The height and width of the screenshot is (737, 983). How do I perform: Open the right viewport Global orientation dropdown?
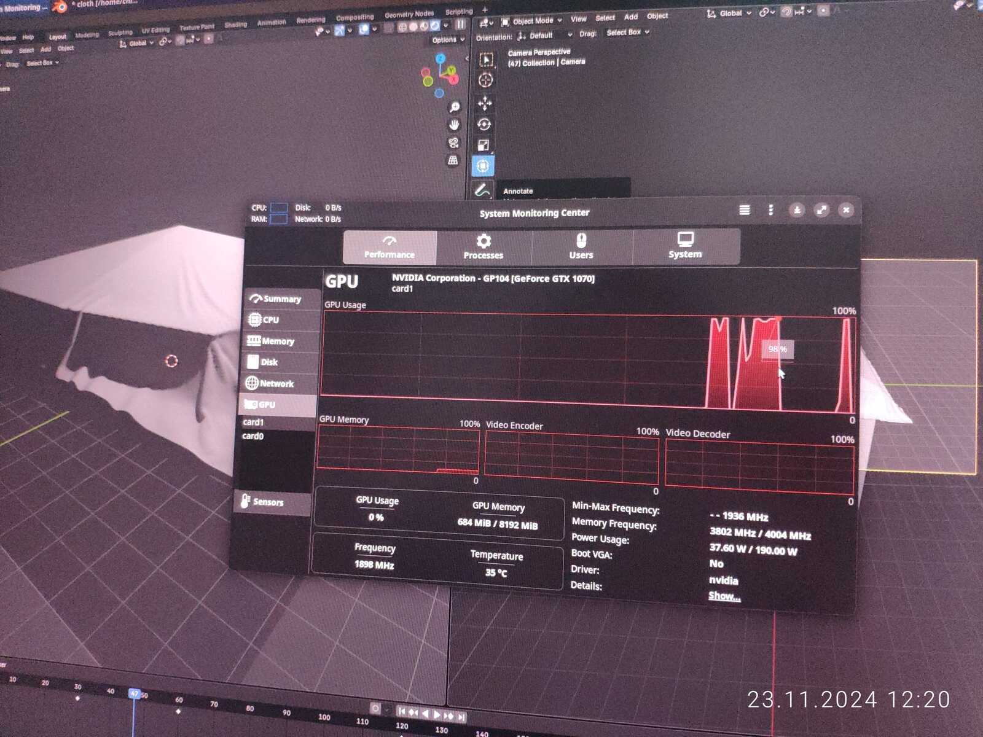click(x=730, y=13)
